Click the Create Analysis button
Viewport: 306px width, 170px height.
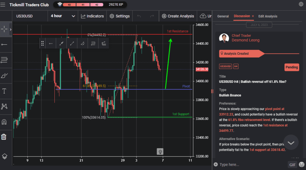[x=178, y=16]
